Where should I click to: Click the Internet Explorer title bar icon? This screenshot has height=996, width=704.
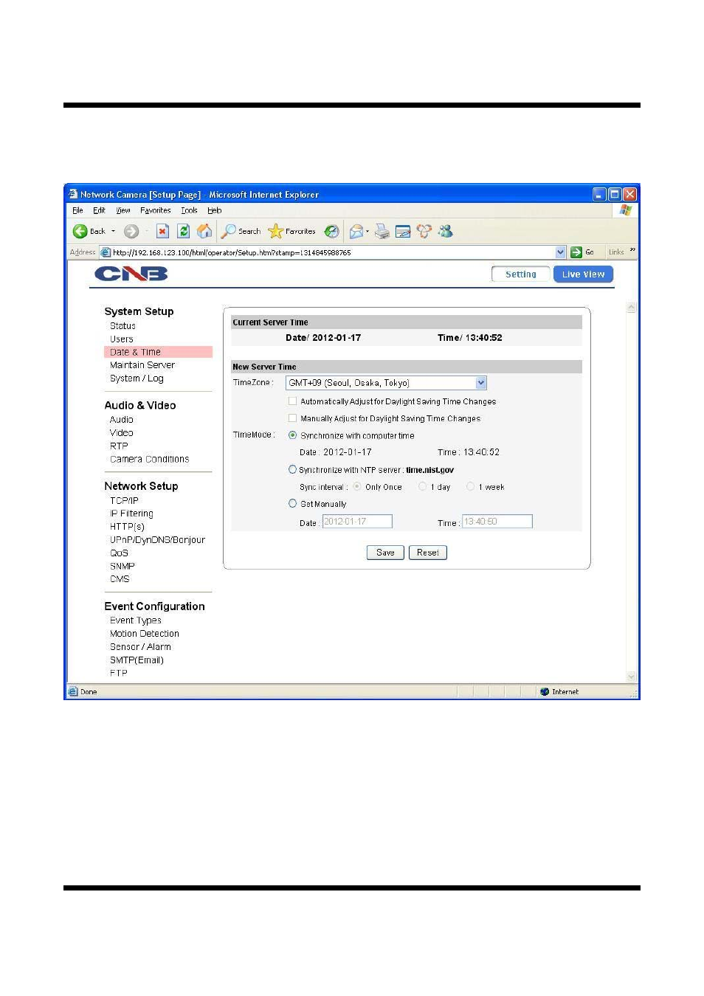73,195
